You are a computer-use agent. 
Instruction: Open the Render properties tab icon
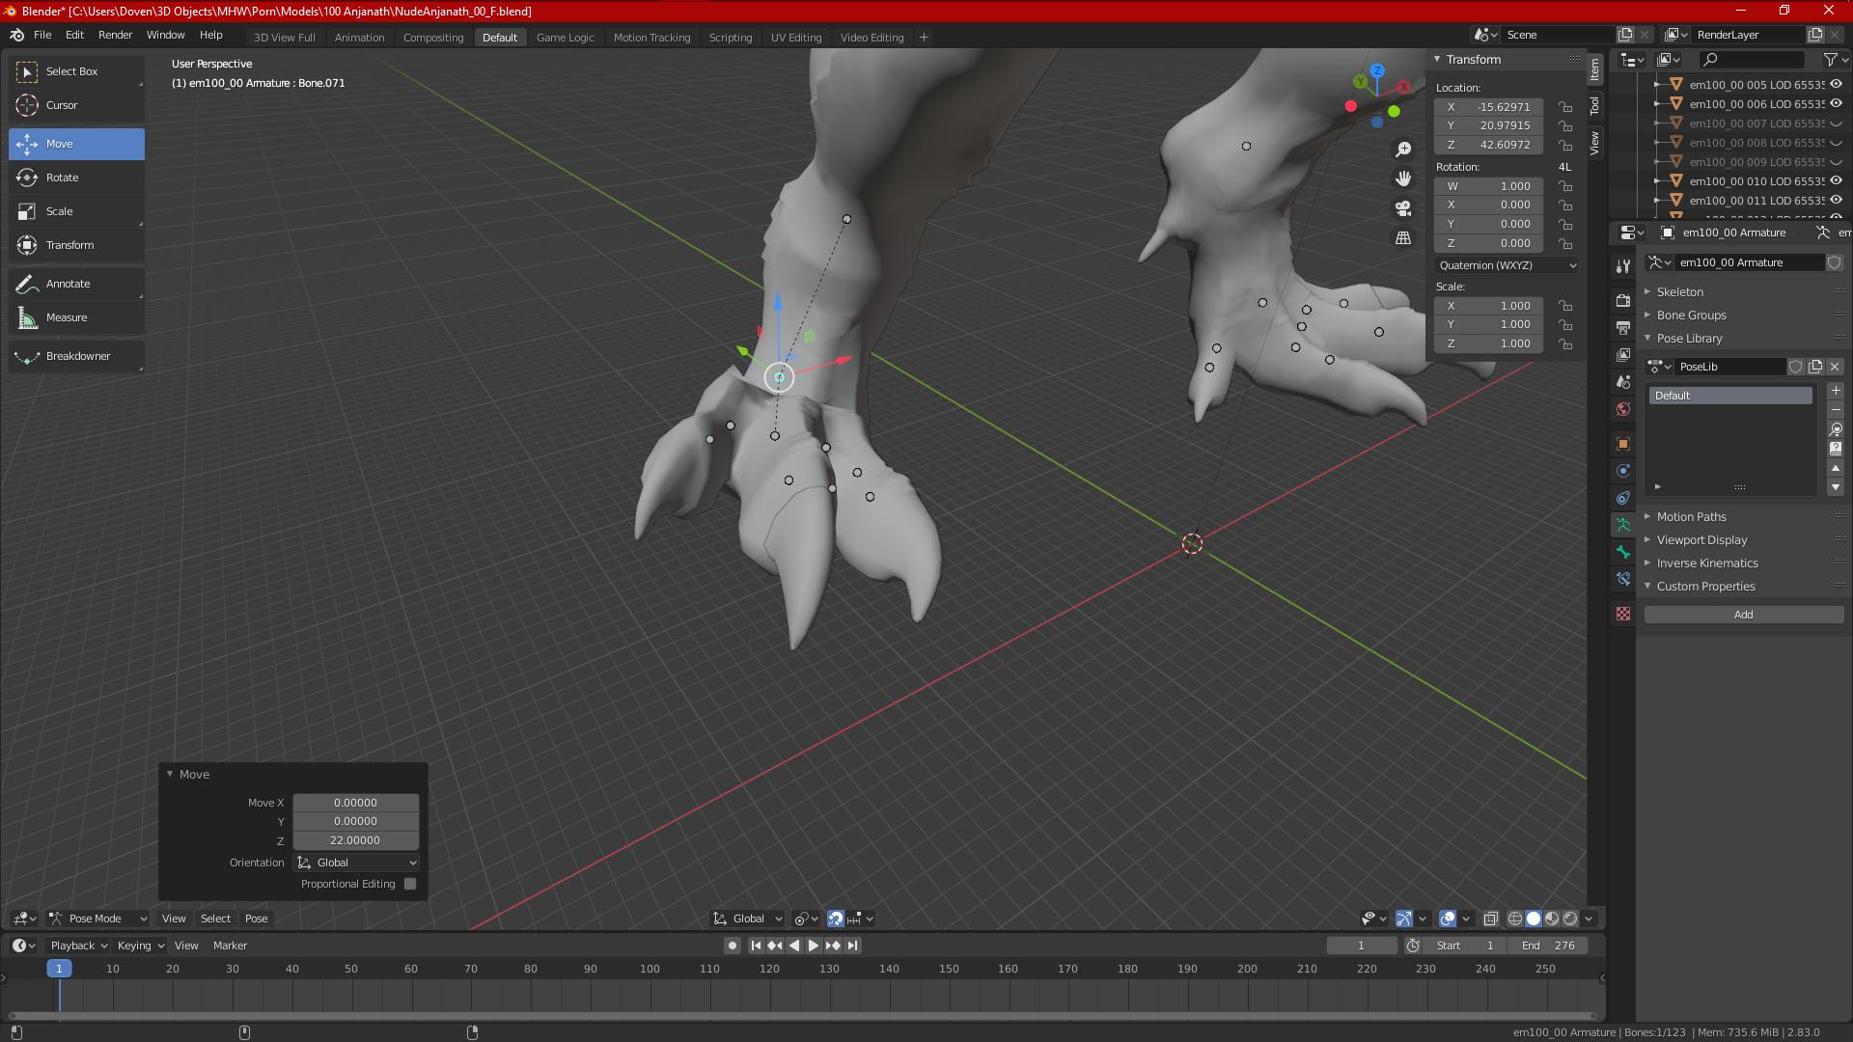pyautogui.click(x=1622, y=301)
